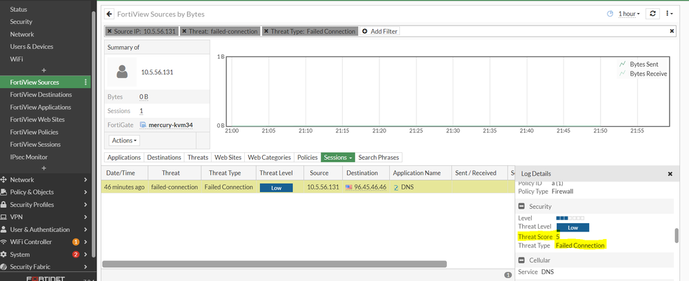Viewport: 689px width, 281px height.
Task: Switch to the Search Phrases tab
Action: (379, 157)
